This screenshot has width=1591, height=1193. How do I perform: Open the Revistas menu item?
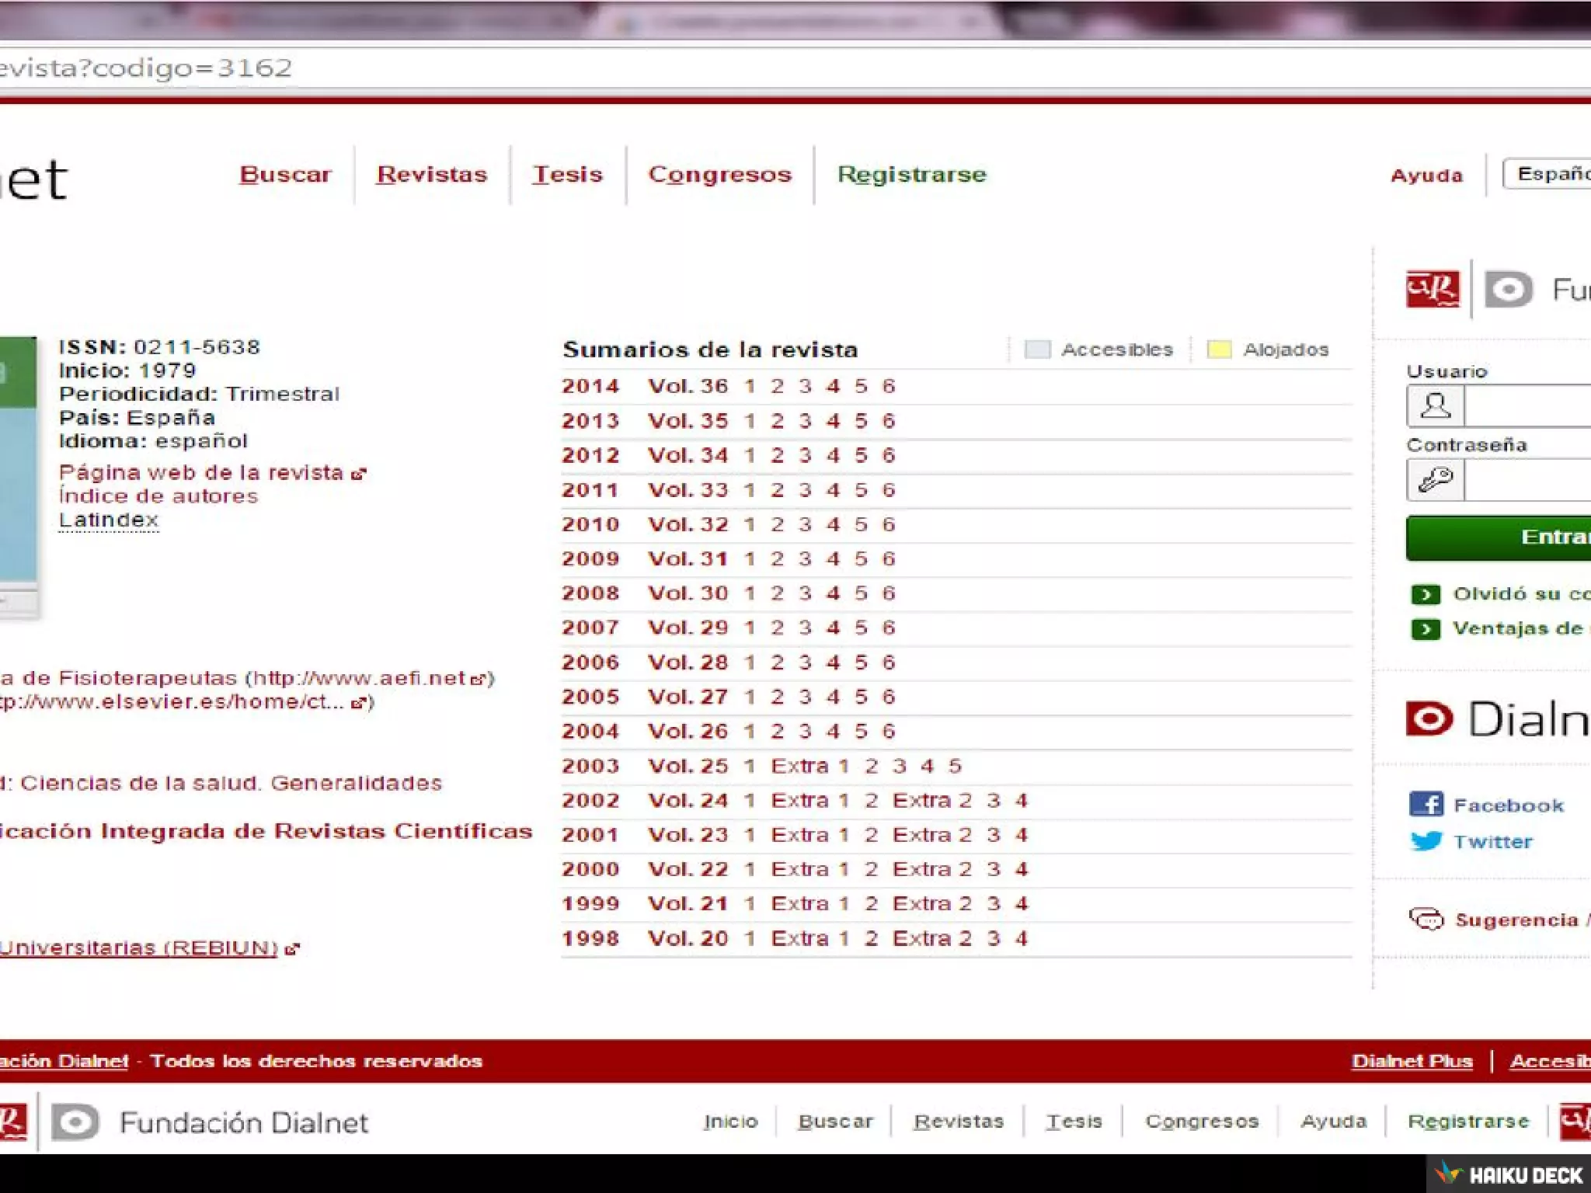pyautogui.click(x=432, y=174)
